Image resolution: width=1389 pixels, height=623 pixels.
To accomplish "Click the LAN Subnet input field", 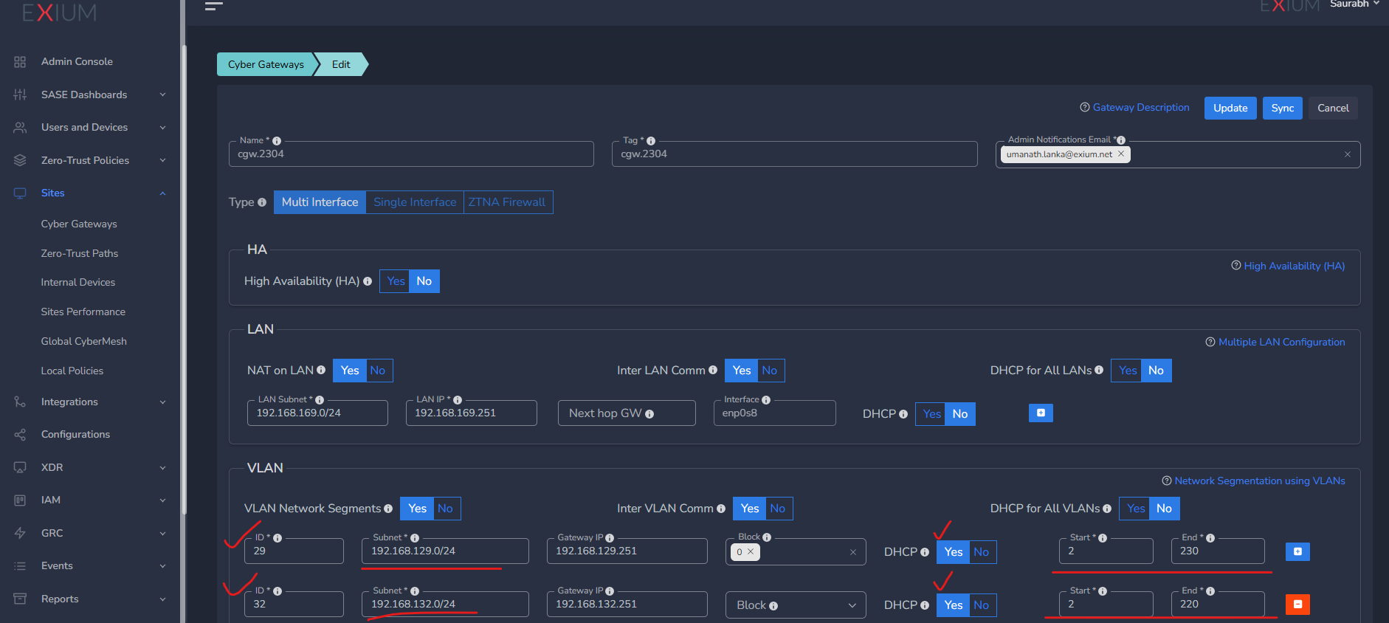I will [x=317, y=413].
